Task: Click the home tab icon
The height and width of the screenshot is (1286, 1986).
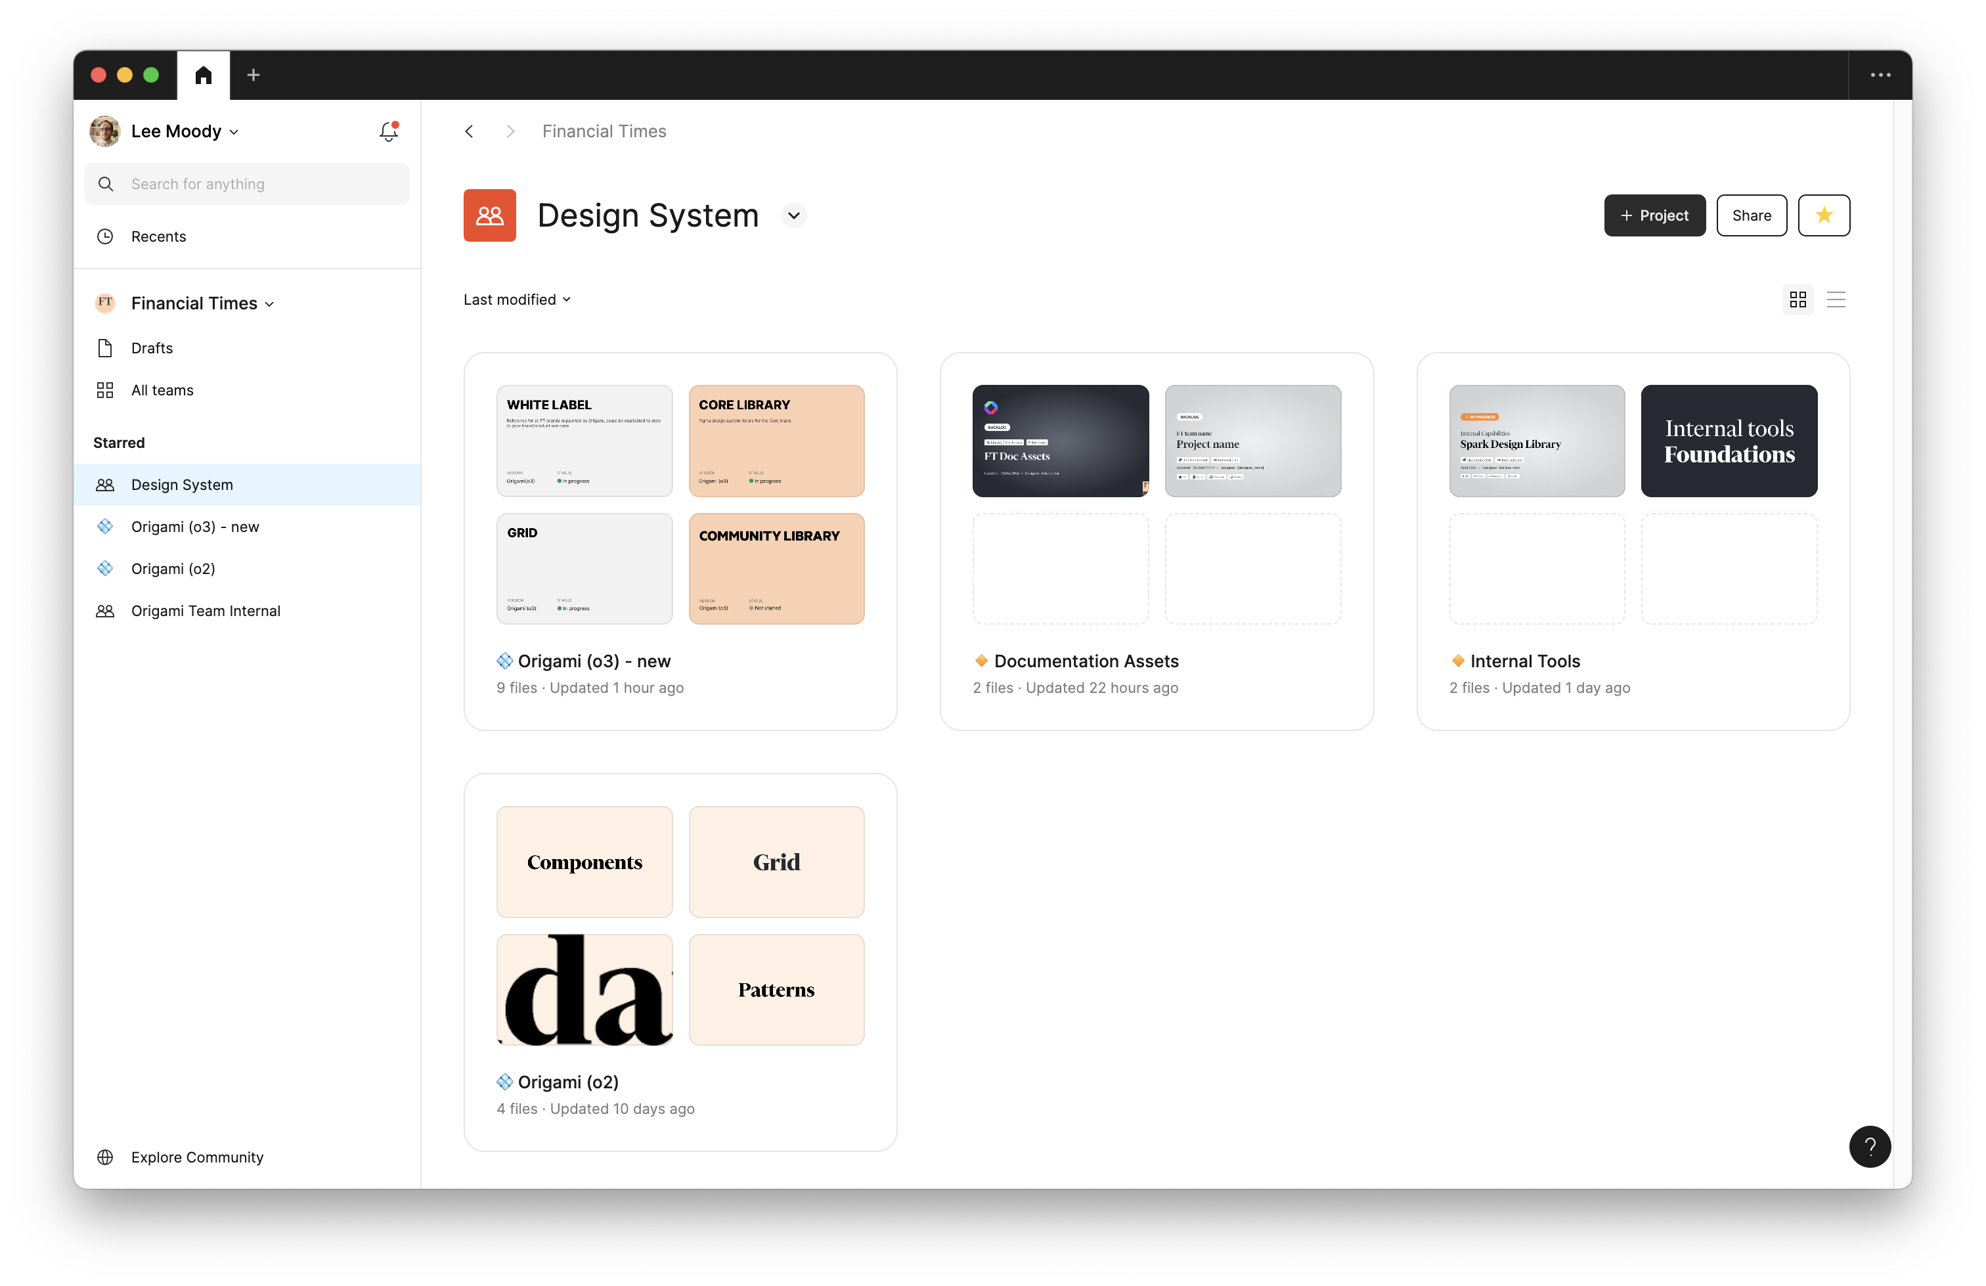Action: coord(204,75)
